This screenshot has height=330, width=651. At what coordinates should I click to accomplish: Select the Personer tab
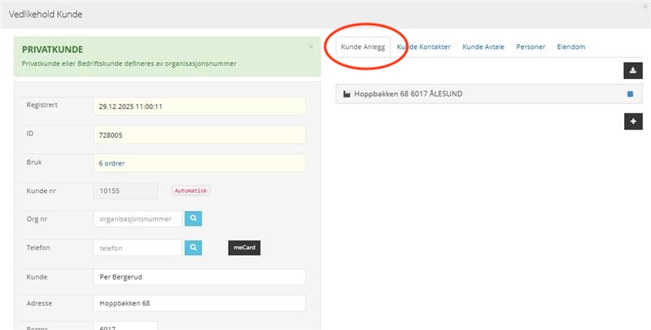tap(531, 47)
